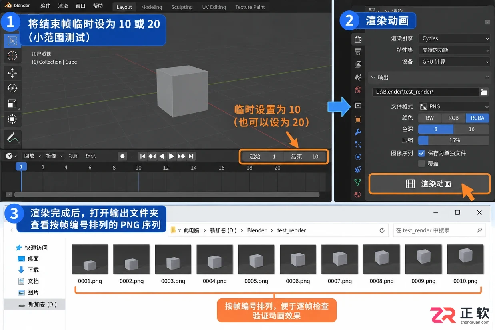495x330 pixels.
Task: Open the Scene properties tab icon
Action: pos(358,77)
